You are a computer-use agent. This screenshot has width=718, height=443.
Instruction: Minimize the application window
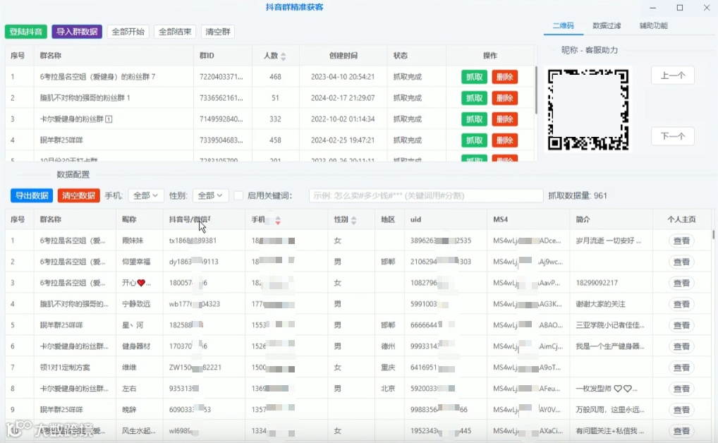(653, 8)
